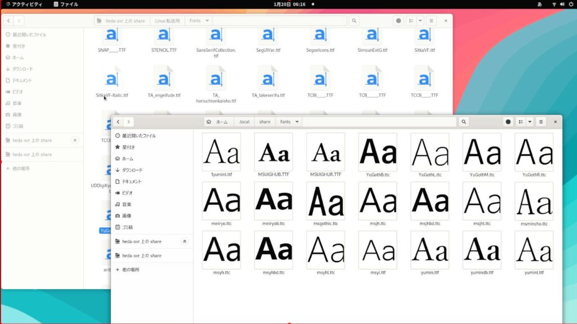Select YuGothL.ttc font thumbnail
Image resolution: width=577 pixels, height=324 pixels.
pyautogui.click(x=430, y=152)
